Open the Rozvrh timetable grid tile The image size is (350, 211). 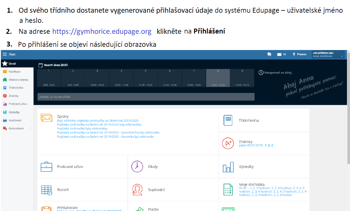(82, 190)
